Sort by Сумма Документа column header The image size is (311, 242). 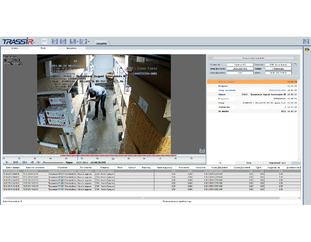(x=242, y=167)
